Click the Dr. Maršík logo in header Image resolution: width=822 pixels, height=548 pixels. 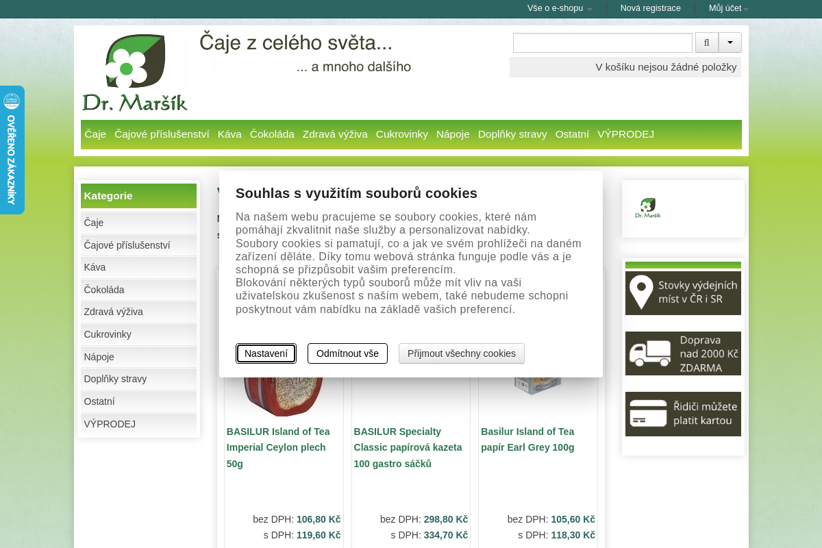coord(135,73)
